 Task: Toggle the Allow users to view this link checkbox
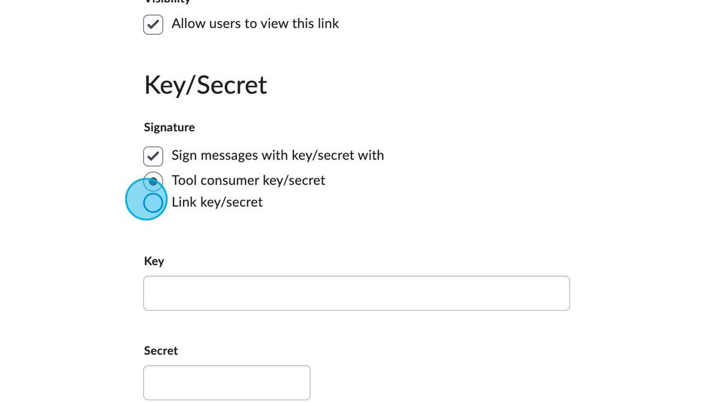pos(153,24)
